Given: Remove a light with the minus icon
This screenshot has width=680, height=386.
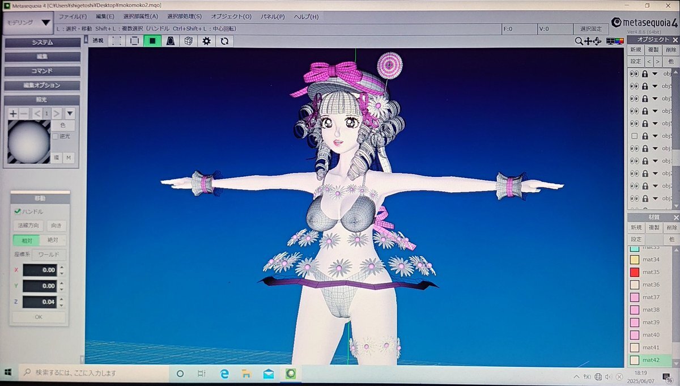Looking at the screenshot, I should pyautogui.click(x=24, y=113).
